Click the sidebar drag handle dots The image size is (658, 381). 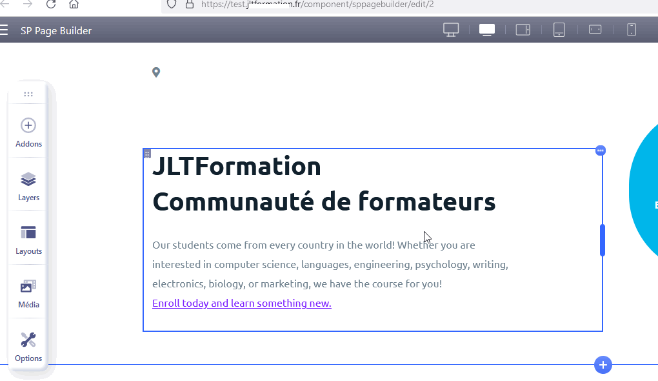pyautogui.click(x=28, y=94)
